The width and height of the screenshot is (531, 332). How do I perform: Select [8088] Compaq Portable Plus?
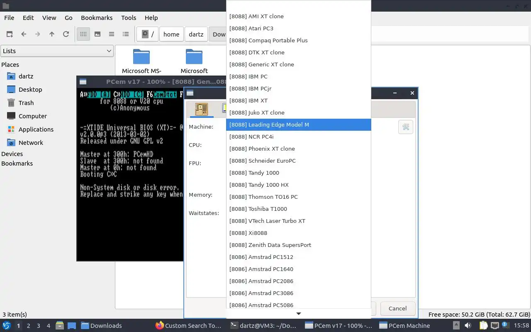[x=299, y=41]
